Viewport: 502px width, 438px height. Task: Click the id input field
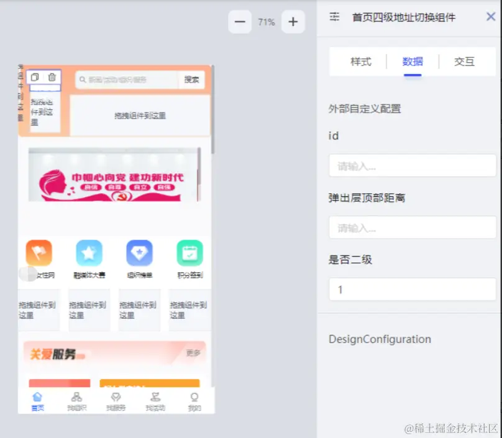pyautogui.click(x=412, y=165)
